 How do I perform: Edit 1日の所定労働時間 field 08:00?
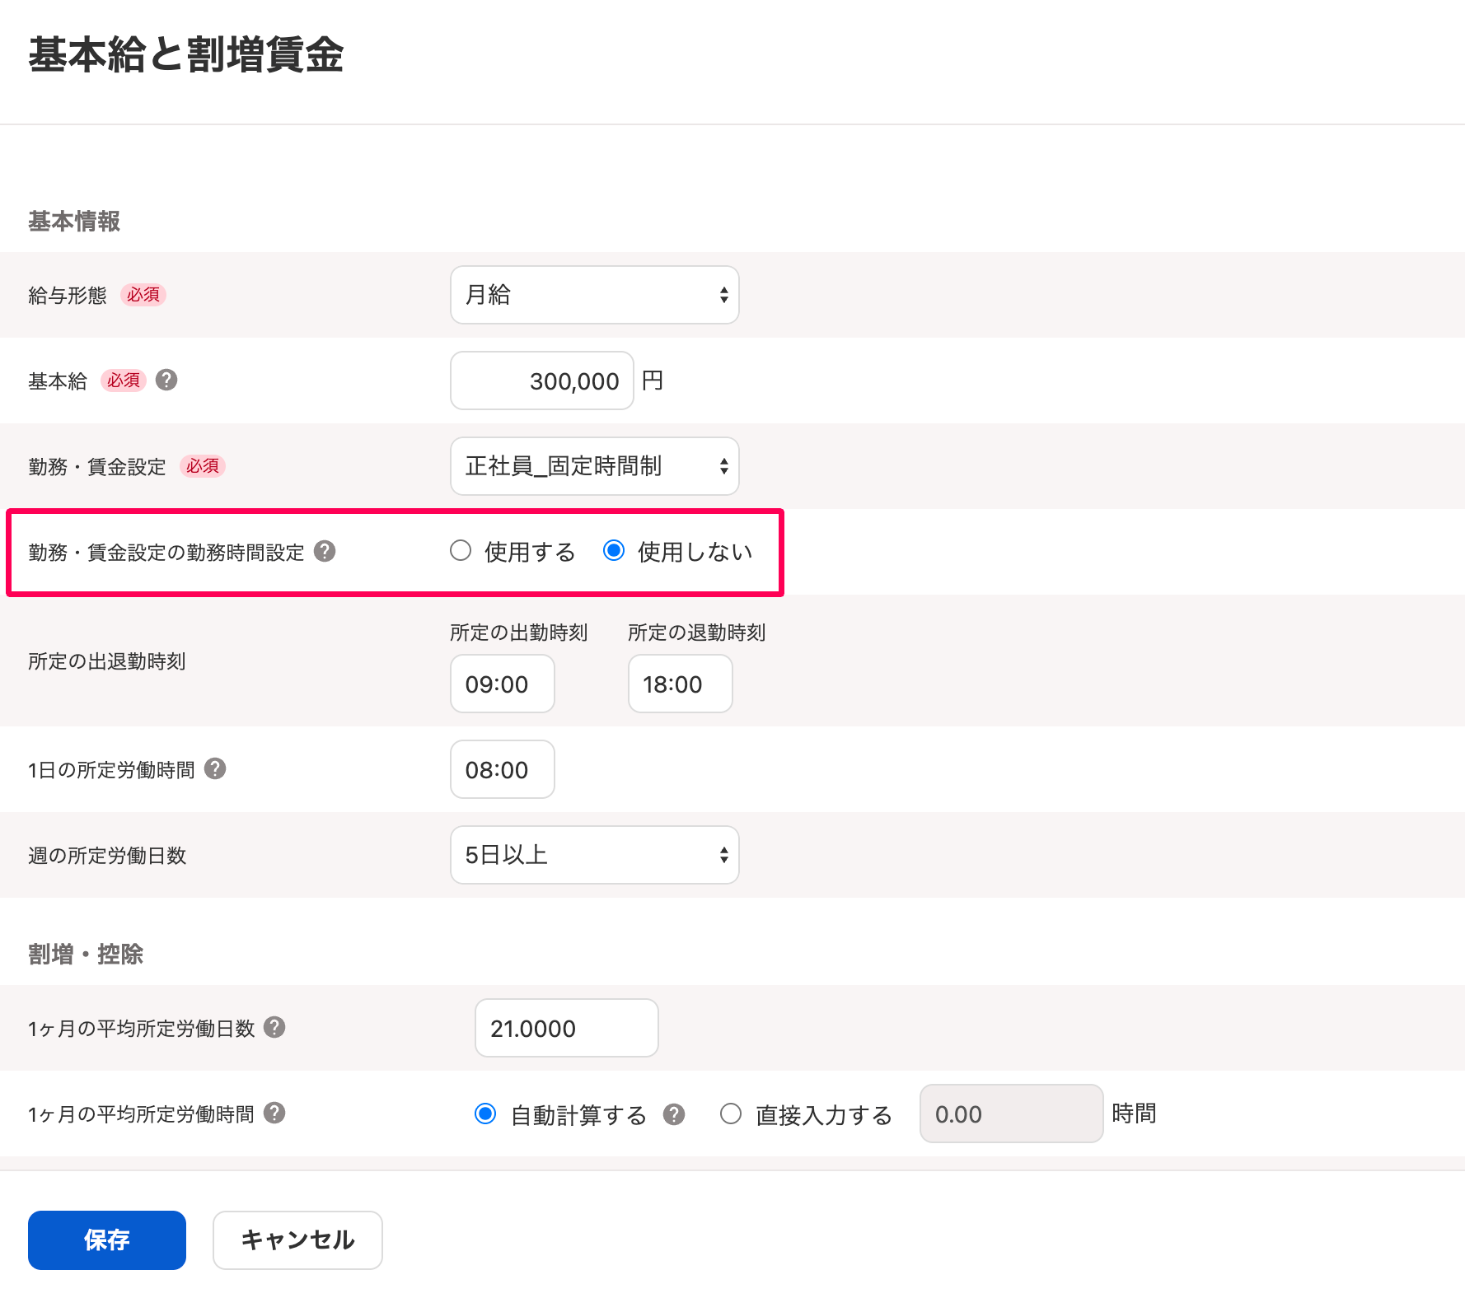coord(503,769)
